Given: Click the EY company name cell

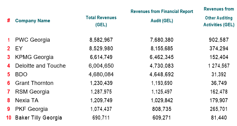Looking at the screenshot, I should (19, 48).
